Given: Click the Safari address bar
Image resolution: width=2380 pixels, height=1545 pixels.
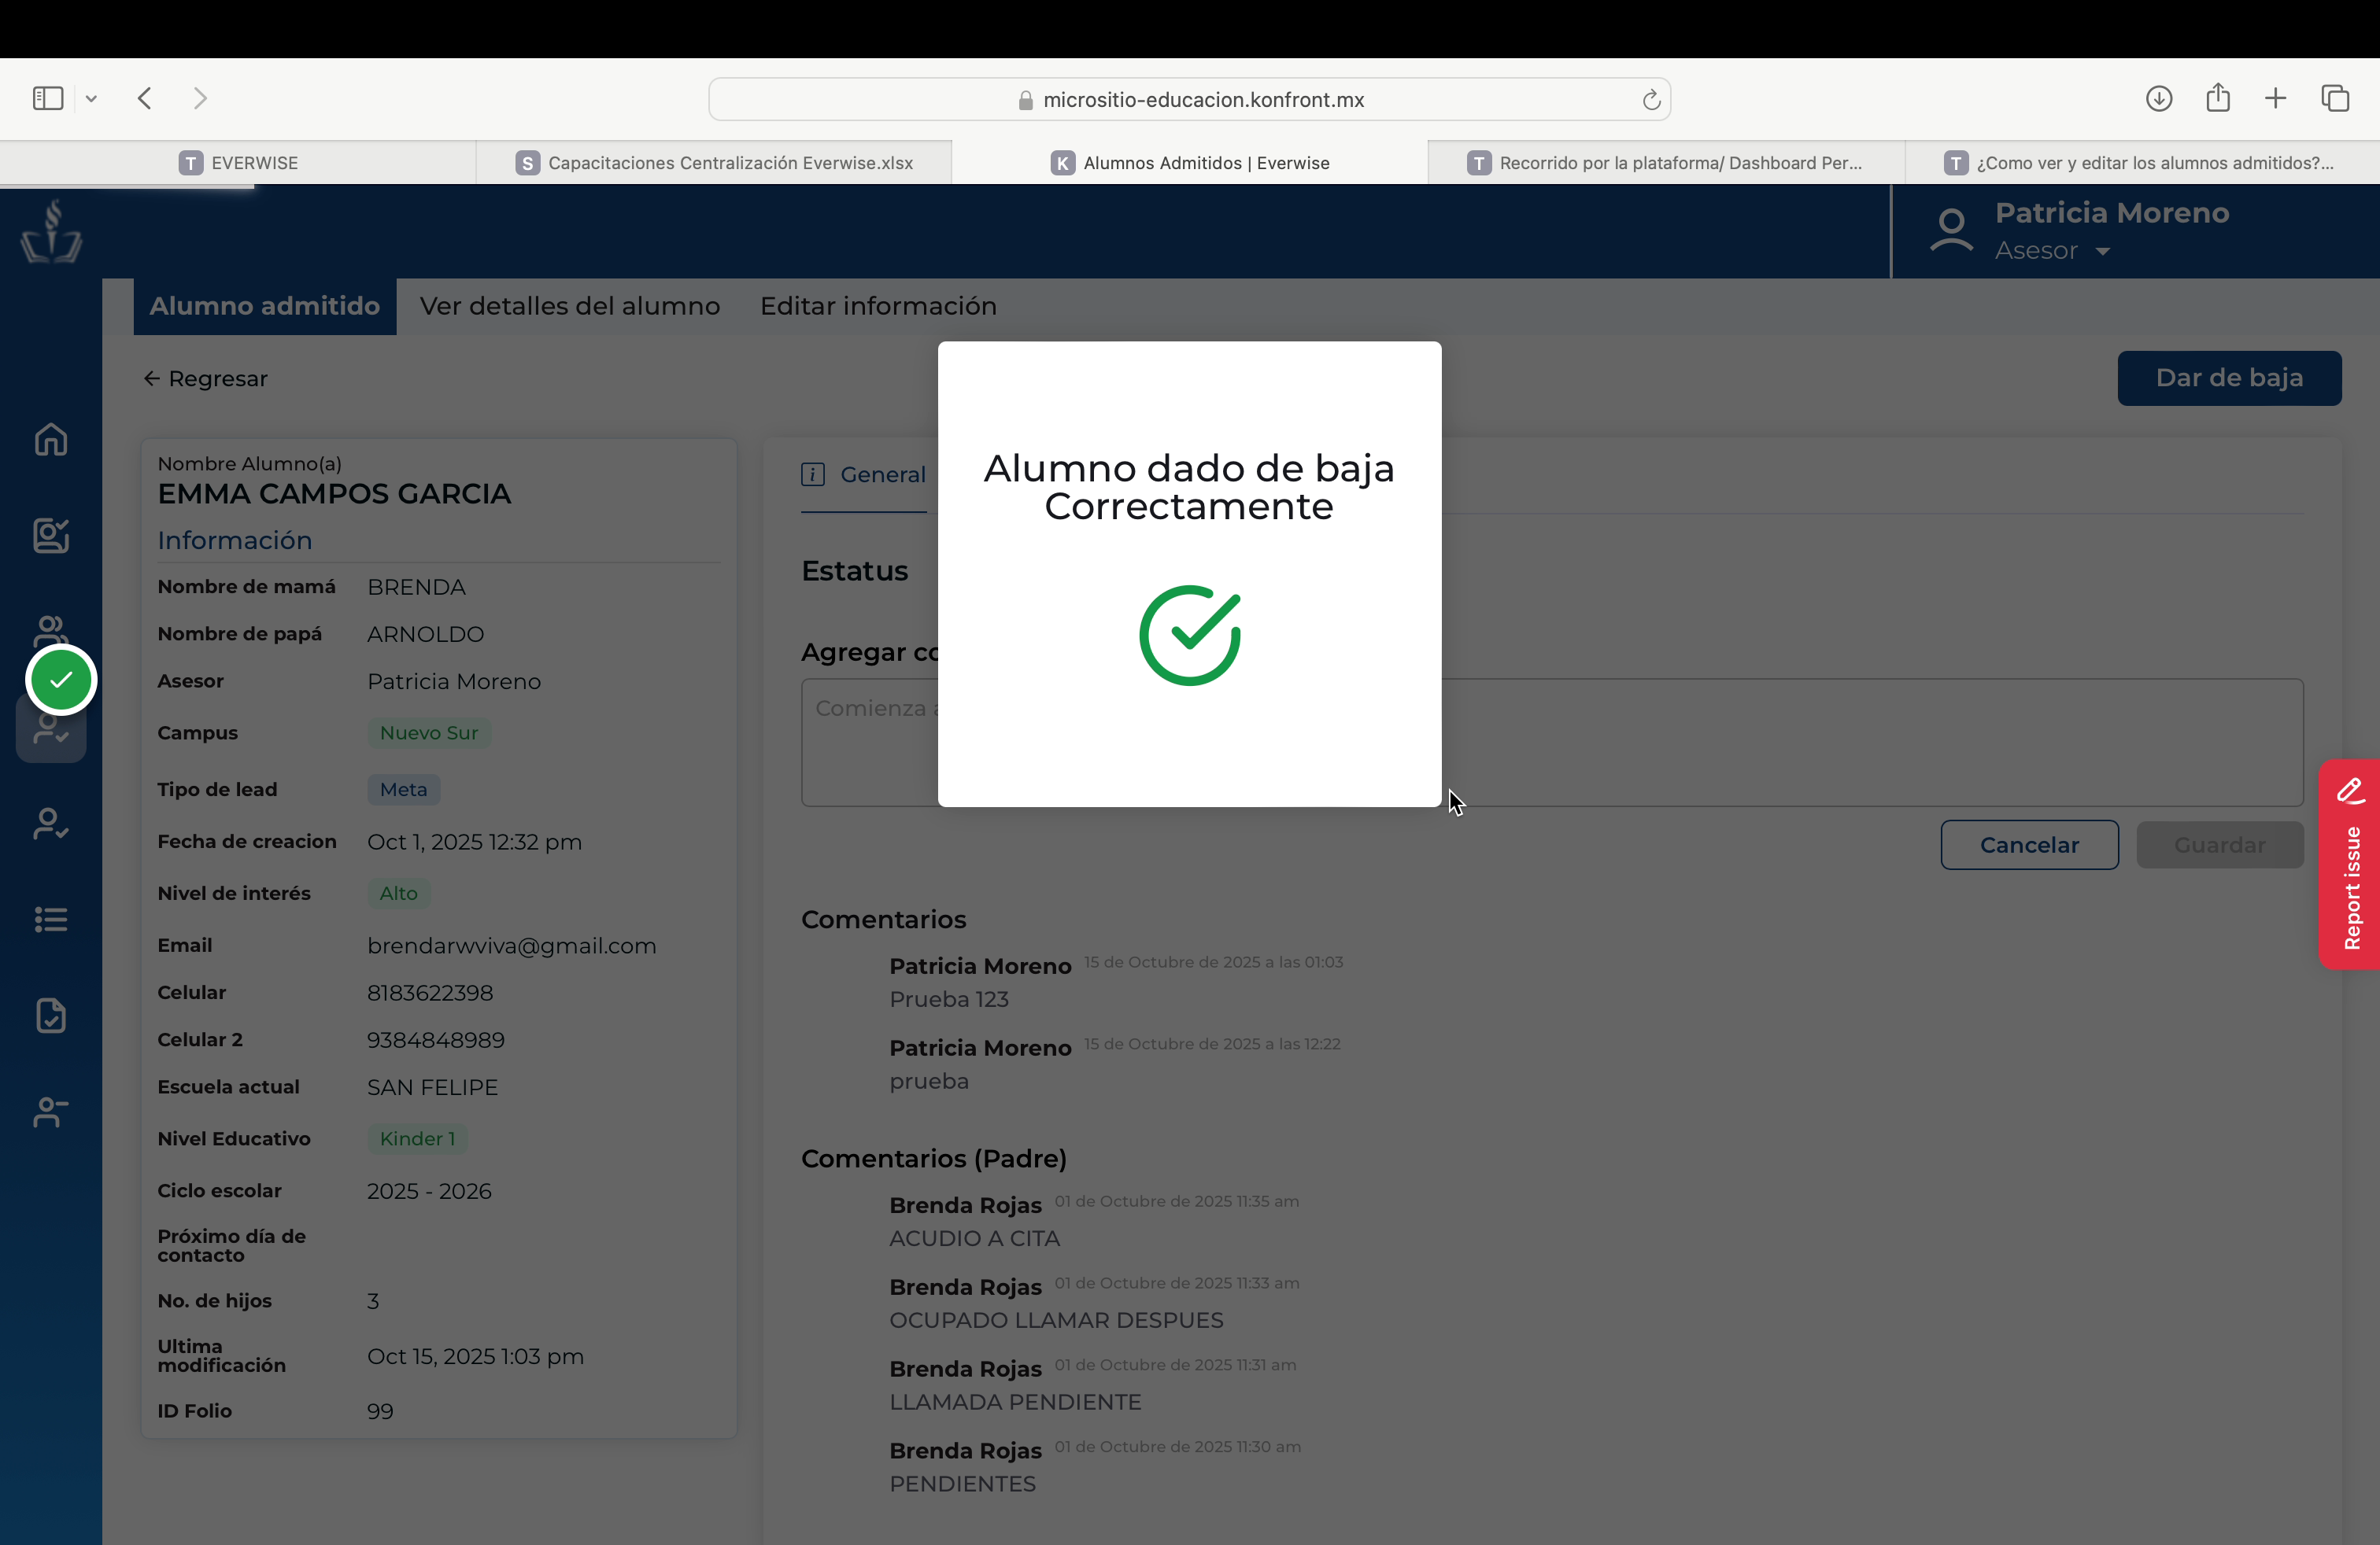Looking at the screenshot, I should pyautogui.click(x=1189, y=100).
